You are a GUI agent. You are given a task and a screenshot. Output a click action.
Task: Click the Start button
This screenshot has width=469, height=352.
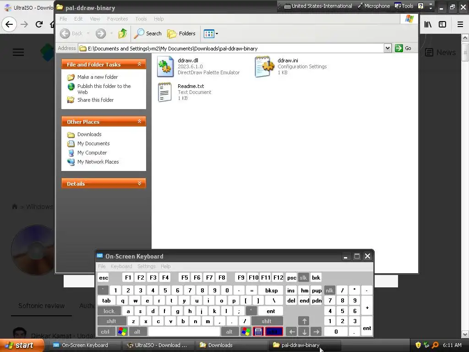coord(22,345)
